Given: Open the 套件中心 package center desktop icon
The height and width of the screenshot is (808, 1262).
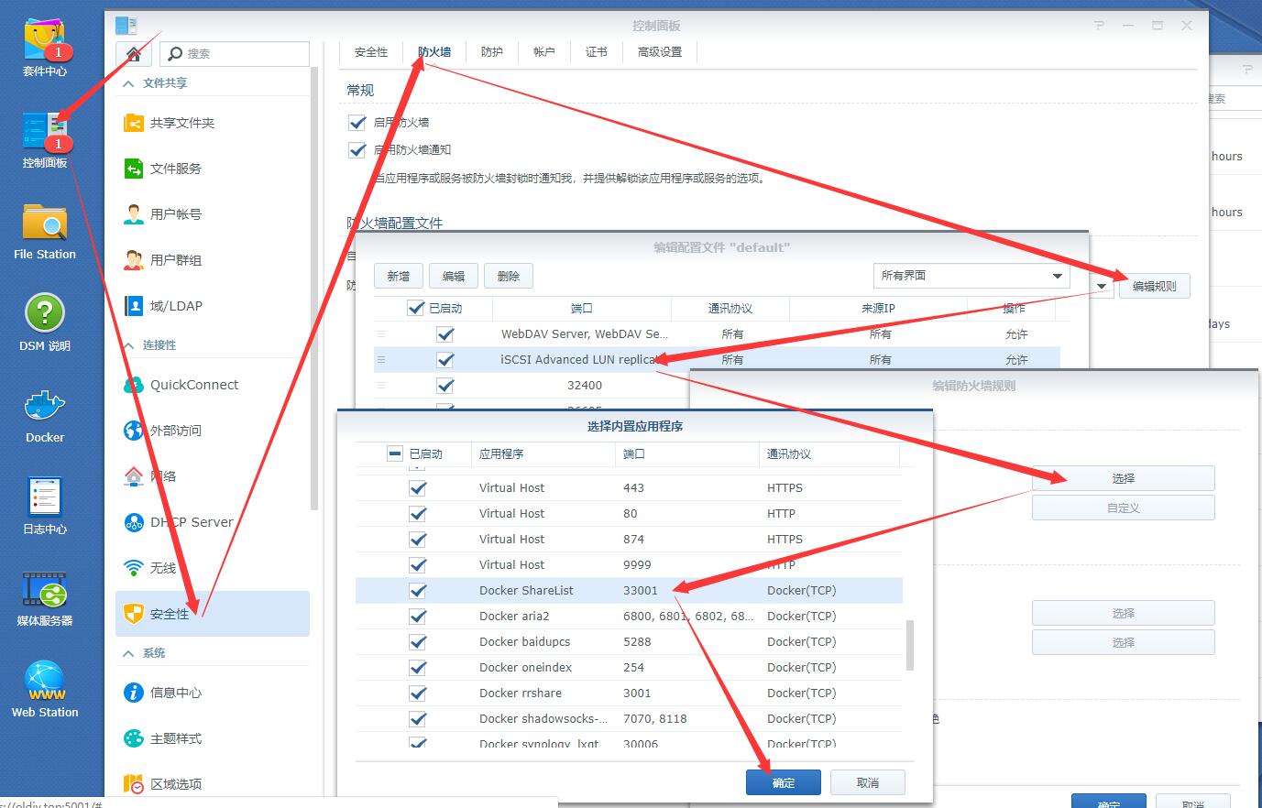Looking at the screenshot, I should coord(44,48).
